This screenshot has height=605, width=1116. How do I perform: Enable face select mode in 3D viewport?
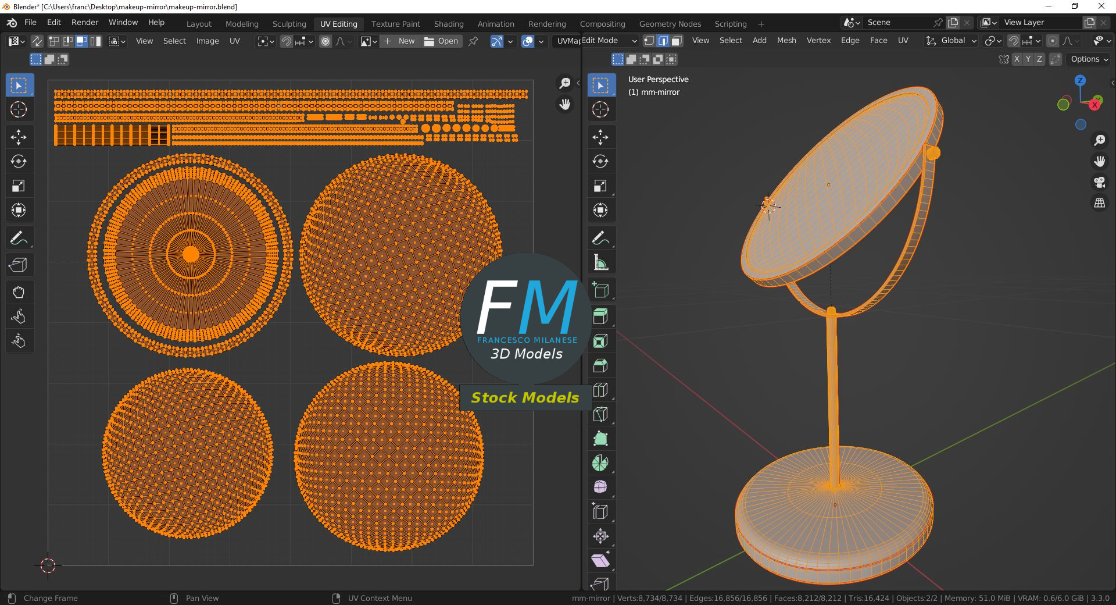pyautogui.click(x=677, y=41)
